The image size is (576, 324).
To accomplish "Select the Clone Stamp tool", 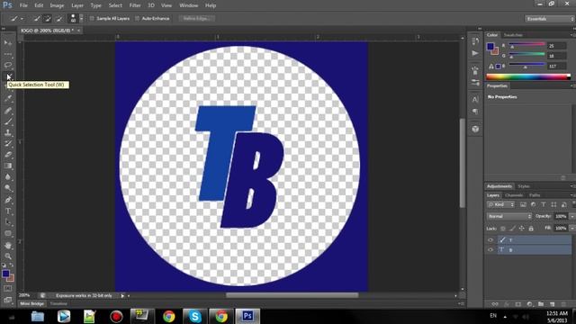I will click(8, 132).
